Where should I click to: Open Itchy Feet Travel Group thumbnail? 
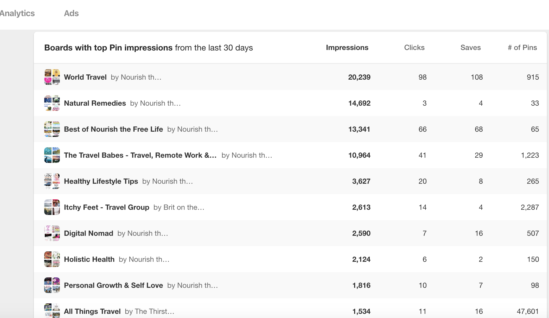pyautogui.click(x=52, y=207)
